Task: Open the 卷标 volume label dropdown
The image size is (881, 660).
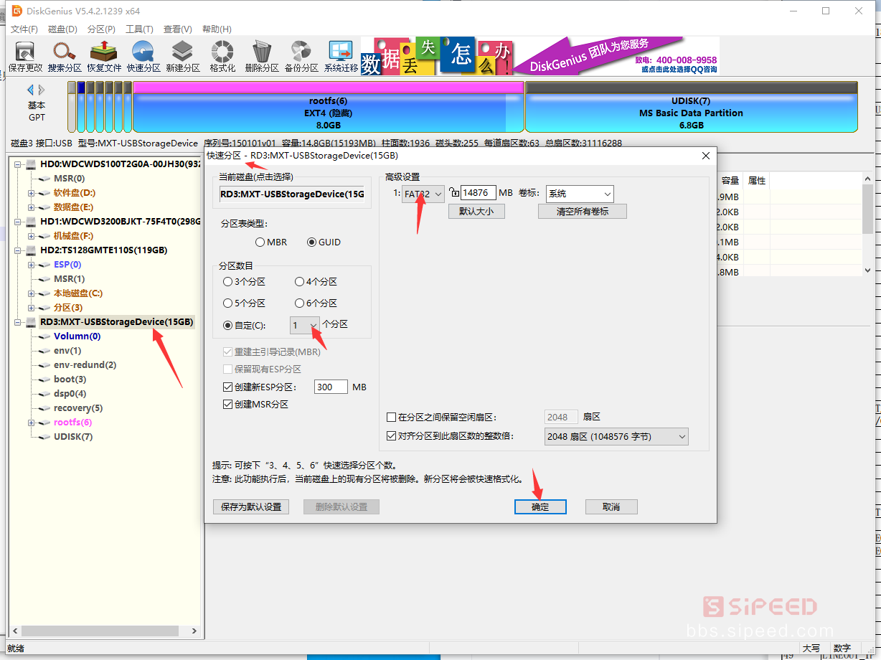Action: [580, 193]
